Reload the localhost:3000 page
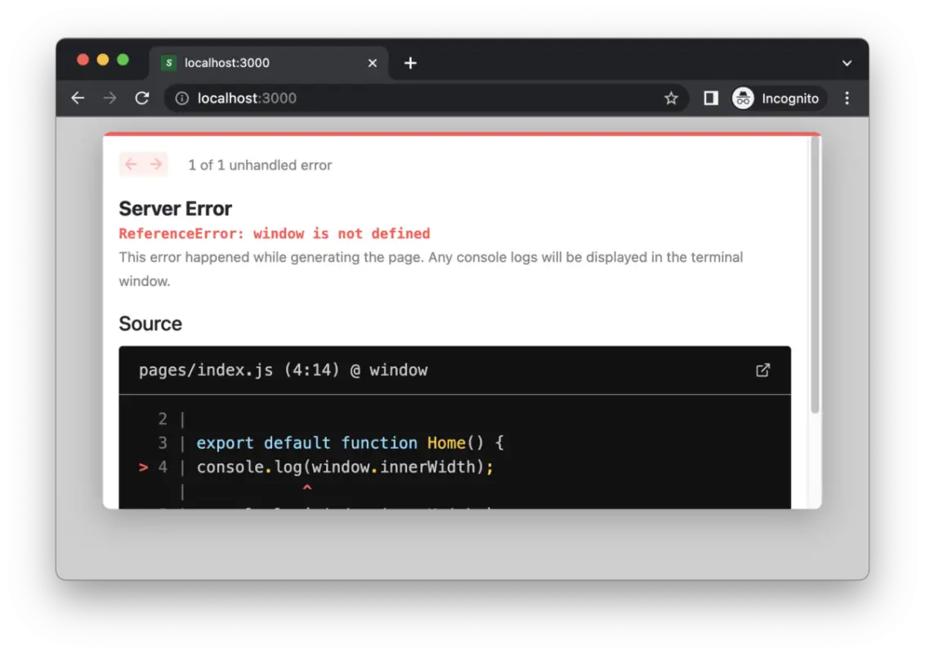Screen dimensions: 925x654 (x=142, y=98)
